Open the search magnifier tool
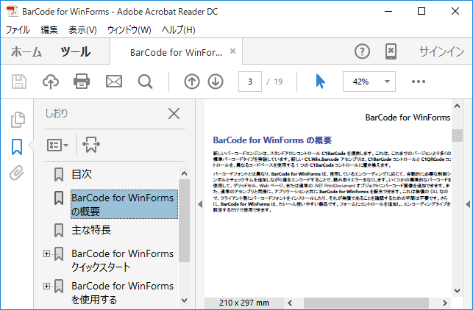Image resolution: width=473 pixels, height=310 pixels. (x=145, y=82)
